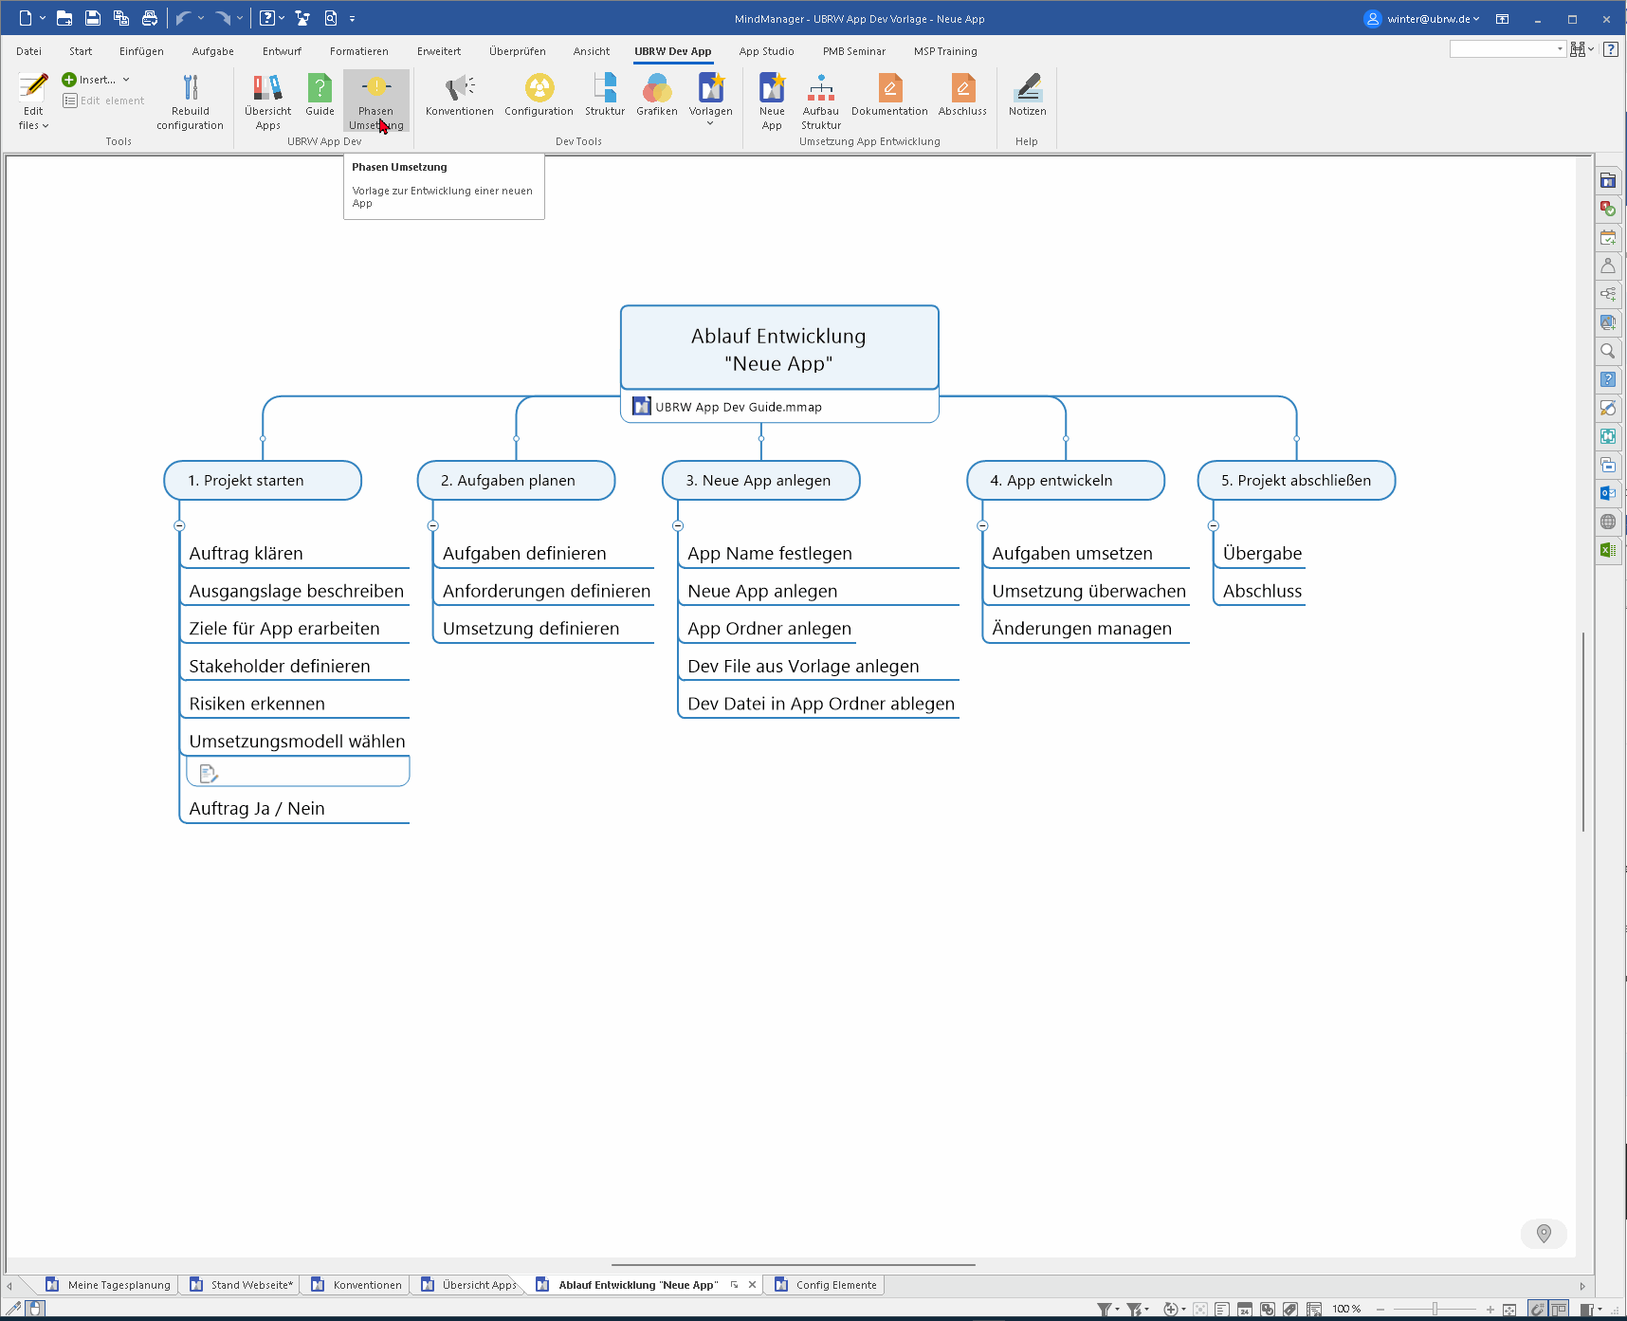Viewport: 1627px width, 1321px height.
Task: Click the Notizen help icon
Action: (1027, 90)
